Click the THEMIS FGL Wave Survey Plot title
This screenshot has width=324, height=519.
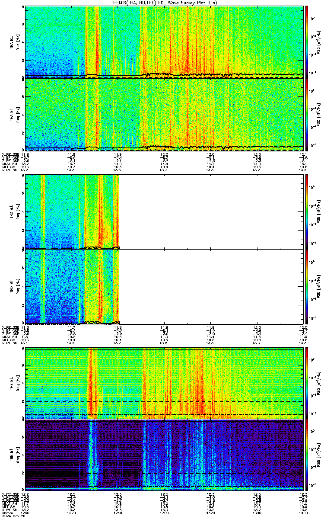point(165,3)
